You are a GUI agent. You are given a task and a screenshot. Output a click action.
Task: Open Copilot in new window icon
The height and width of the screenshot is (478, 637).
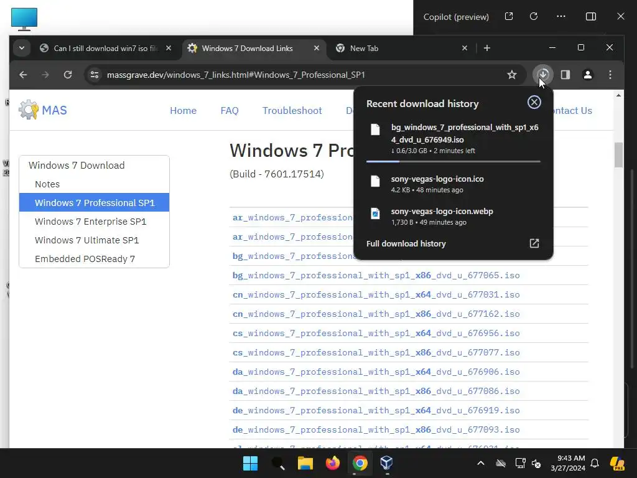(509, 16)
